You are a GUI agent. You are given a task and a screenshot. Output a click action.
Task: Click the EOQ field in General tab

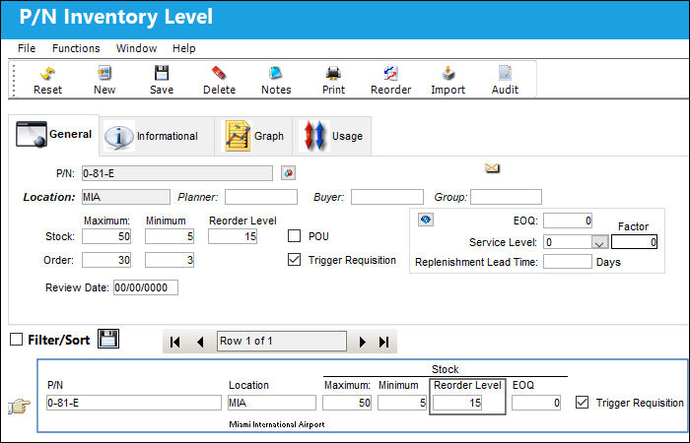[x=568, y=221]
